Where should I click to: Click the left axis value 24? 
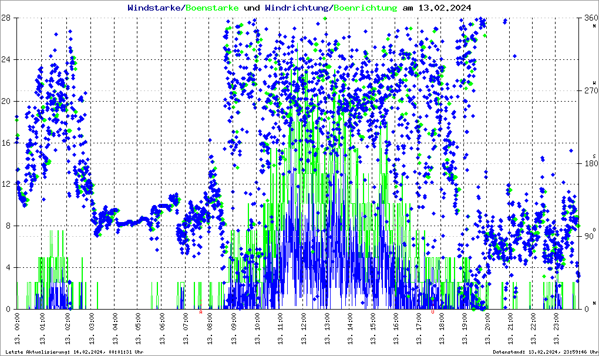[x=5, y=59]
